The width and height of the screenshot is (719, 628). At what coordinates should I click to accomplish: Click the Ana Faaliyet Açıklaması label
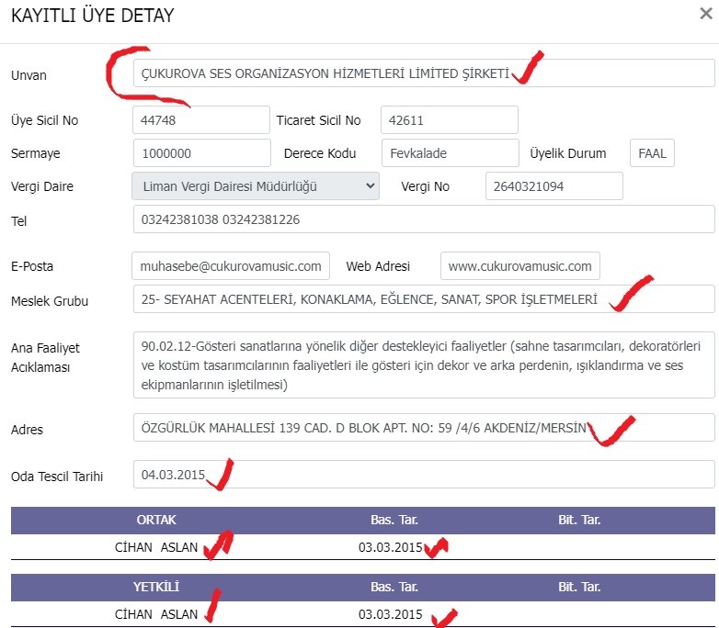(x=45, y=357)
